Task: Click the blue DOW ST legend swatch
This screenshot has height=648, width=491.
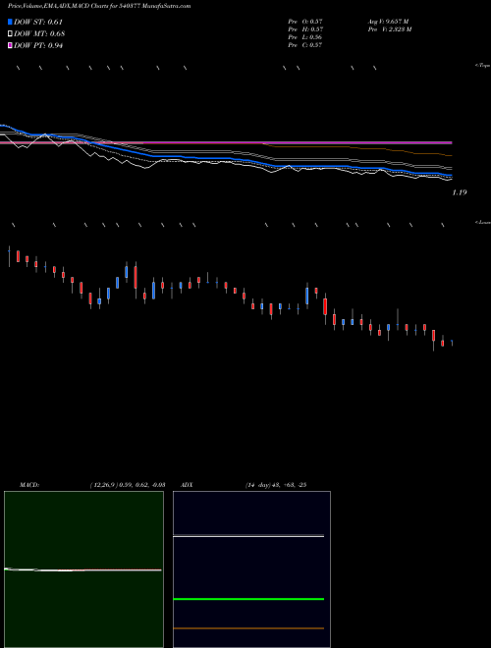Action: 10,22
